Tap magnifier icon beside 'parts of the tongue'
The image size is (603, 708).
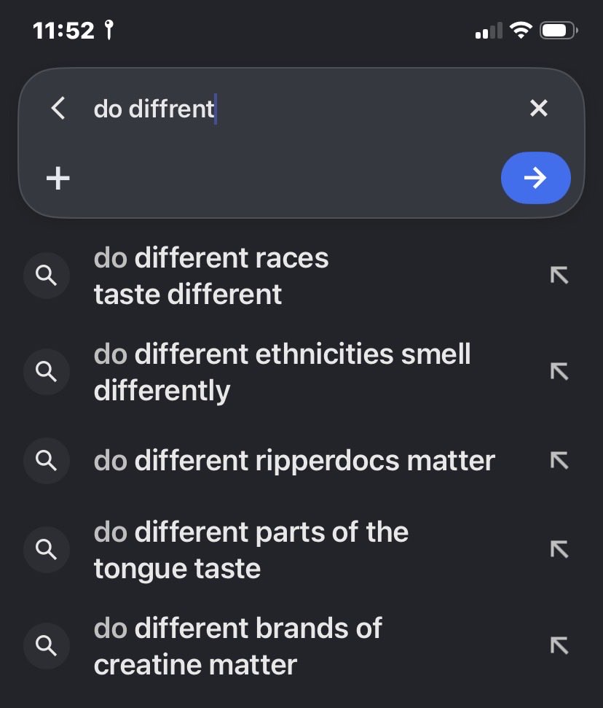[47, 550]
